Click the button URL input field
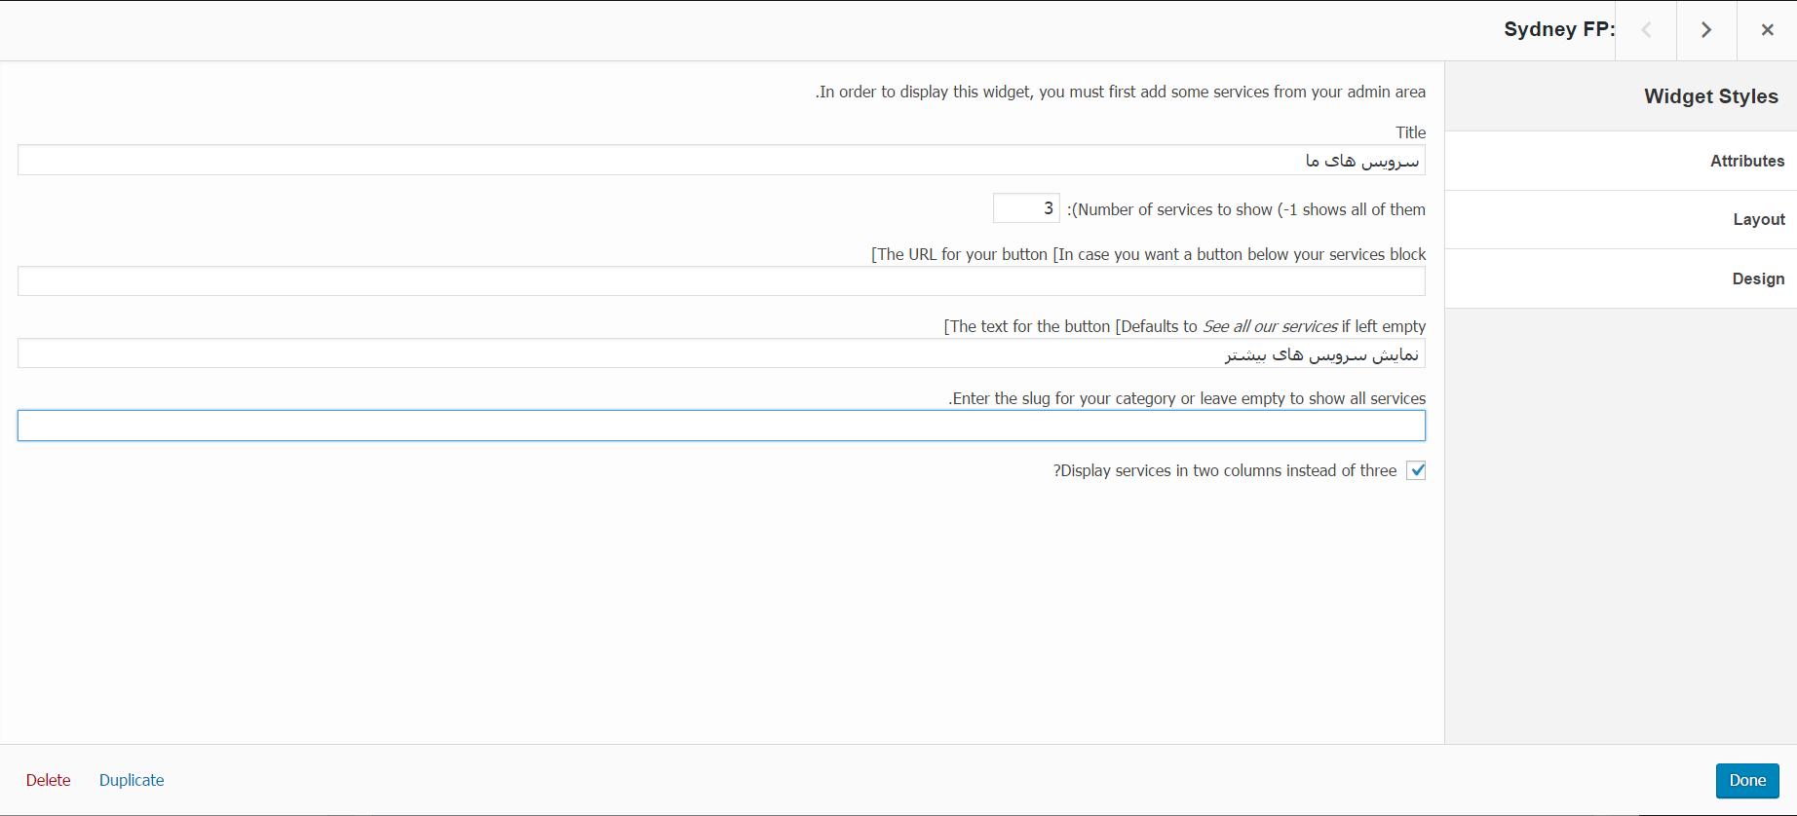1797x816 pixels. 721,281
